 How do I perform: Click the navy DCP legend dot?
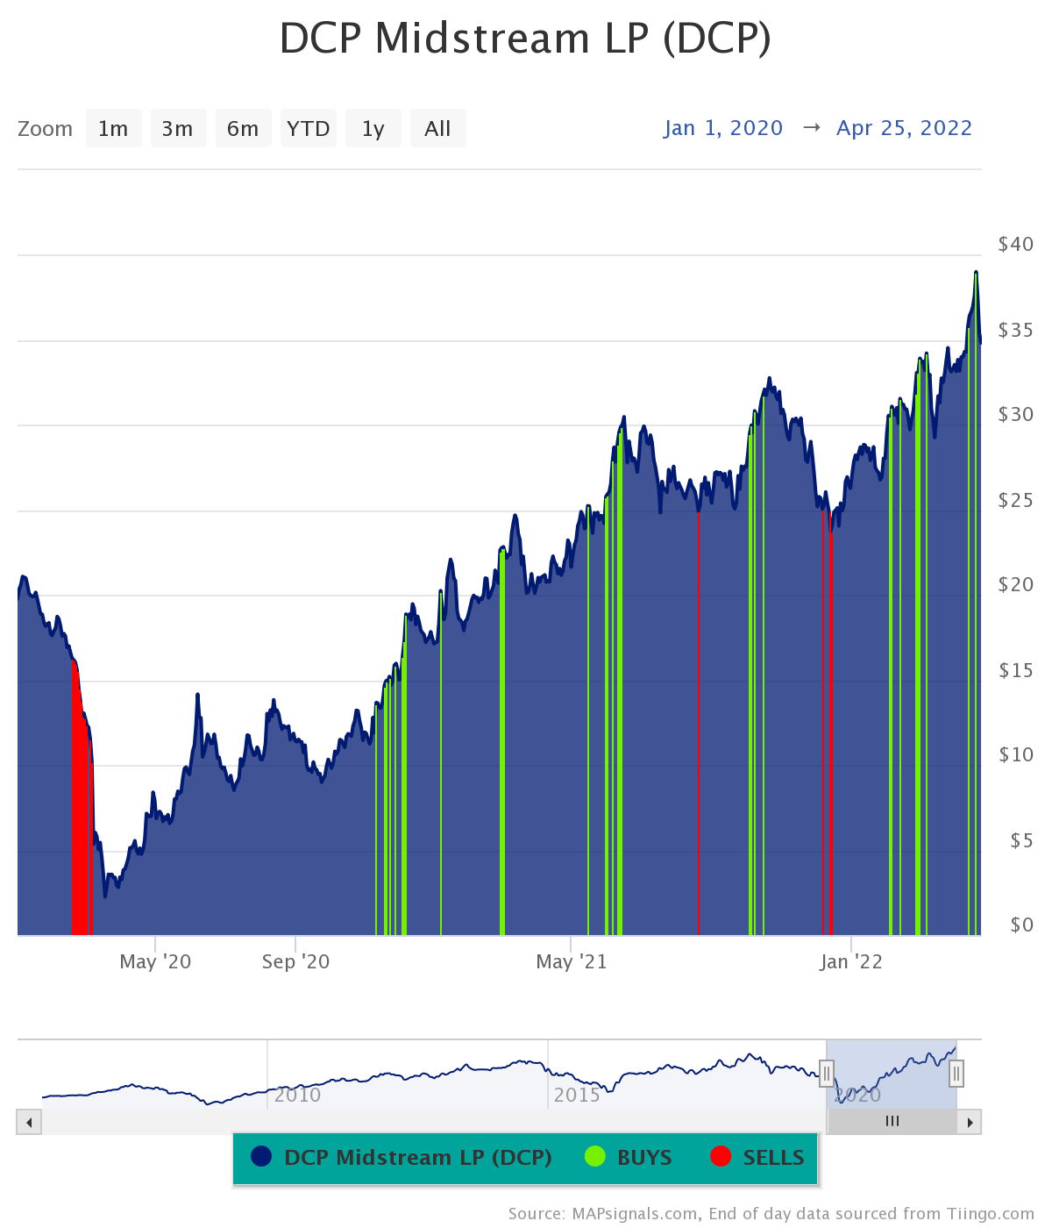(x=260, y=1156)
